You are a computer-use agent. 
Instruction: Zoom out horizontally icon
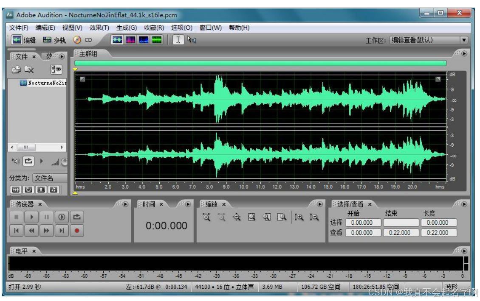tap(222, 217)
